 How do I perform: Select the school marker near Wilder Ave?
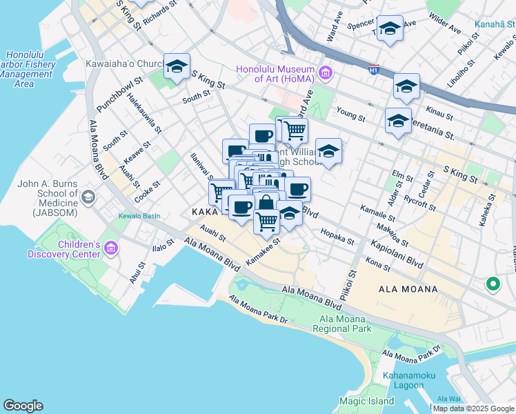tap(390, 29)
